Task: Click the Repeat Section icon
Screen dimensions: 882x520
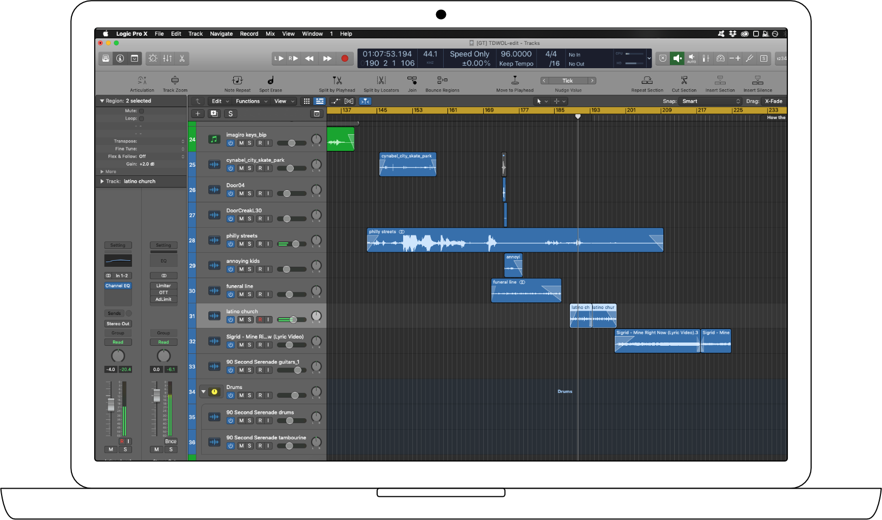Action: pyautogui.click(x=647, y=81)
